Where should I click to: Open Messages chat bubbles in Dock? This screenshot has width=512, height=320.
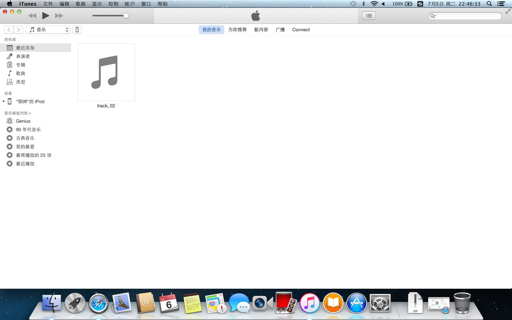239,303
